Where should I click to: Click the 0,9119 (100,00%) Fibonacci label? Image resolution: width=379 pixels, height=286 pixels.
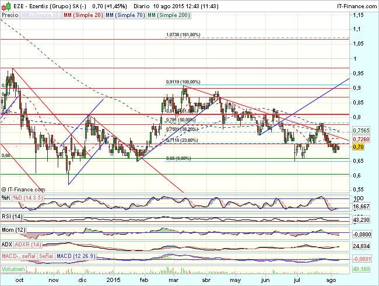click(x=183, y=82)
